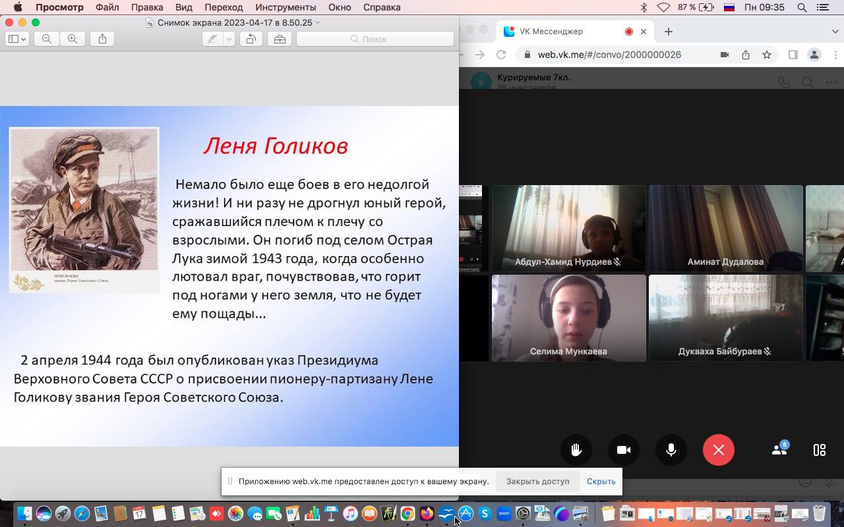
Task: Bookmark the page with the star icon
Action: click(767, 55)
